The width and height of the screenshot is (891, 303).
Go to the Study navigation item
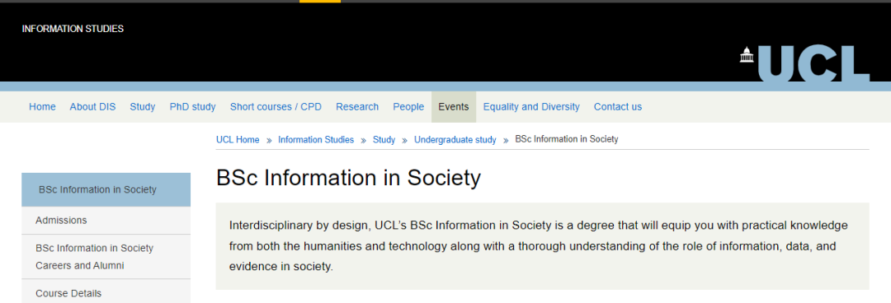pyautogui.click(x=143, y=107)
